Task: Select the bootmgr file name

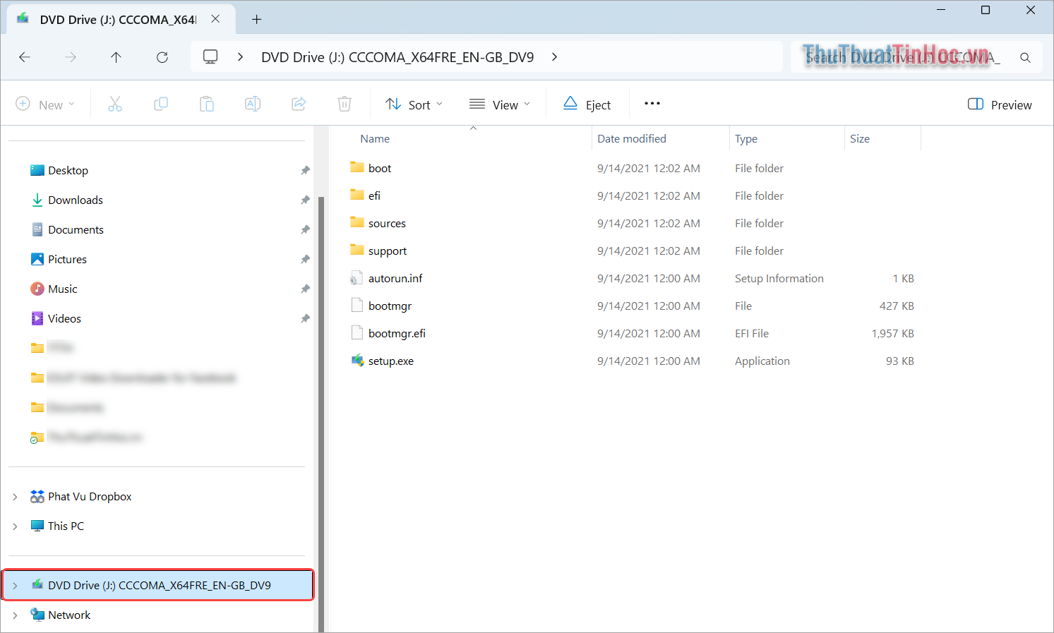Action: click(x=390, y=306)
